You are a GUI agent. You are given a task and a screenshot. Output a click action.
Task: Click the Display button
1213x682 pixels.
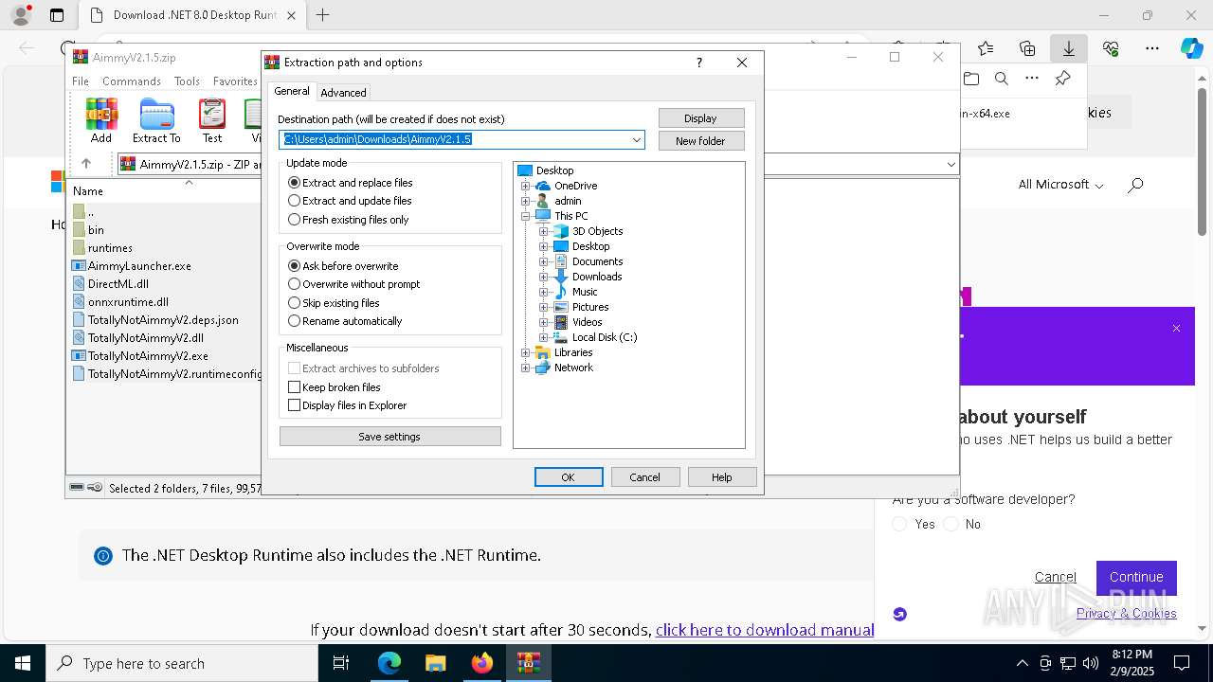pyautogui.click(x=701, y=118)
